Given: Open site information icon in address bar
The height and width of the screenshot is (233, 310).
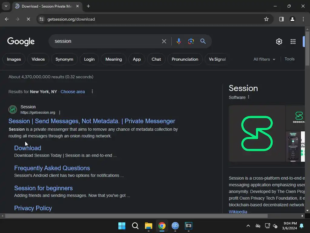Looking at the screenshot, I should (41, 19).
